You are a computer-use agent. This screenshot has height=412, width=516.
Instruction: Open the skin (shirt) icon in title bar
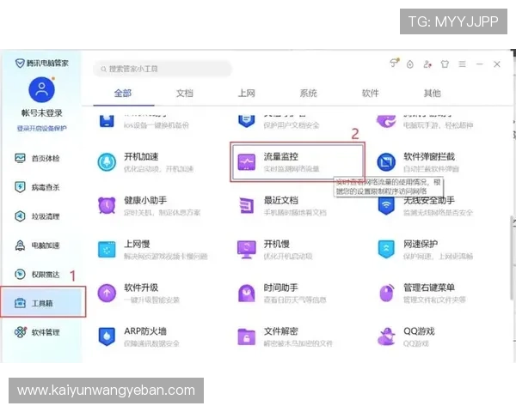coord(445,64)
